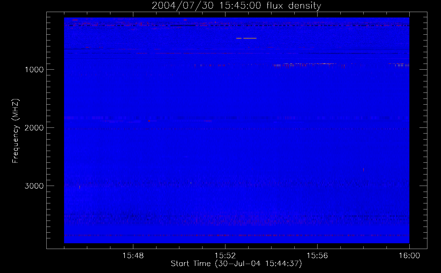This screenshot has height=273, width=441.
Task: Click the 1000 frequency tick label
Action: (x=34, y=70)
